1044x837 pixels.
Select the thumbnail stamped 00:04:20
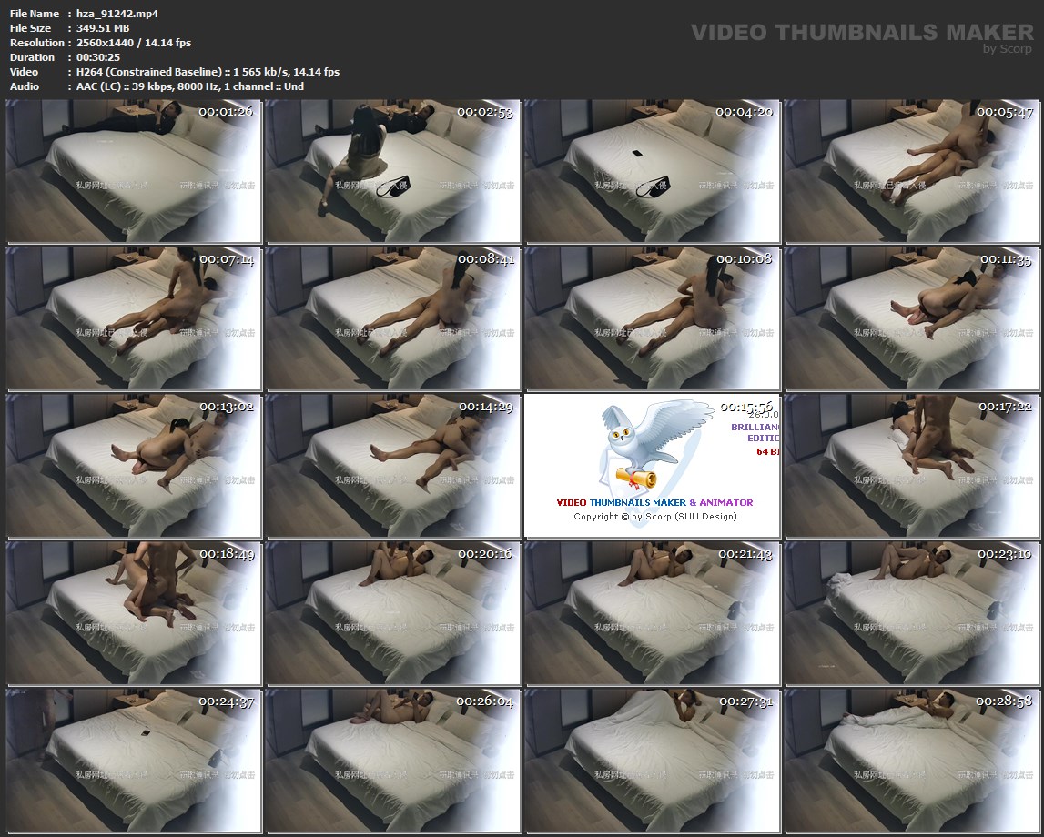(x=652, y=171)
